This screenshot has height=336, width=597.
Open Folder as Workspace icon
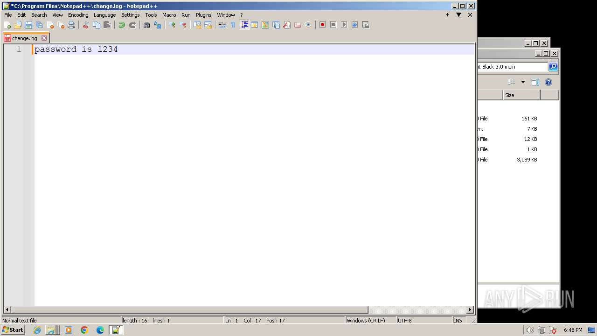[298, 25]
